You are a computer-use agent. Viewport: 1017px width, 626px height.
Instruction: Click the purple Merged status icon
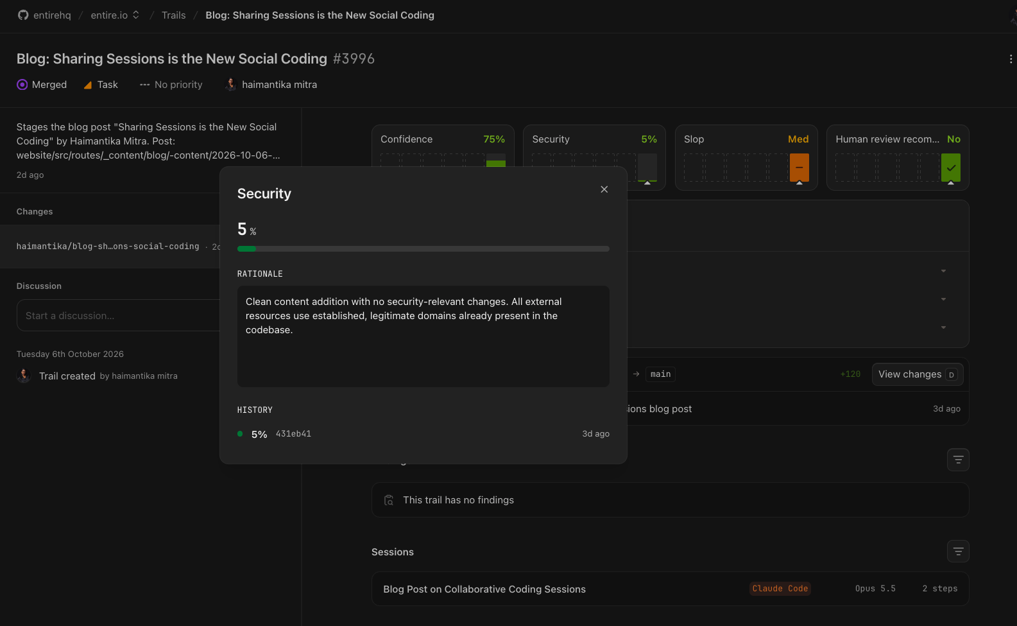(x=22, y=85)
